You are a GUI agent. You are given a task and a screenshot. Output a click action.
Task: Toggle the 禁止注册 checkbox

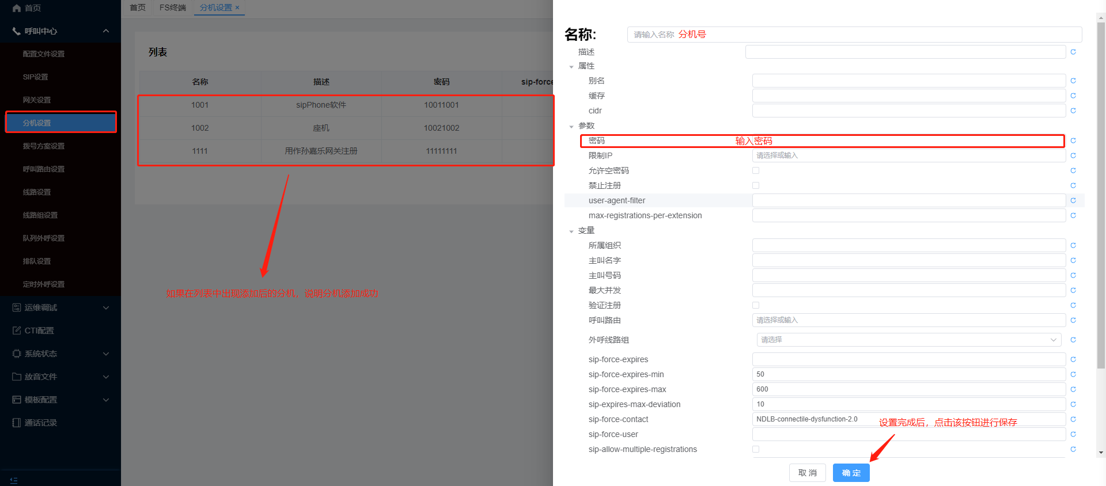756,185
